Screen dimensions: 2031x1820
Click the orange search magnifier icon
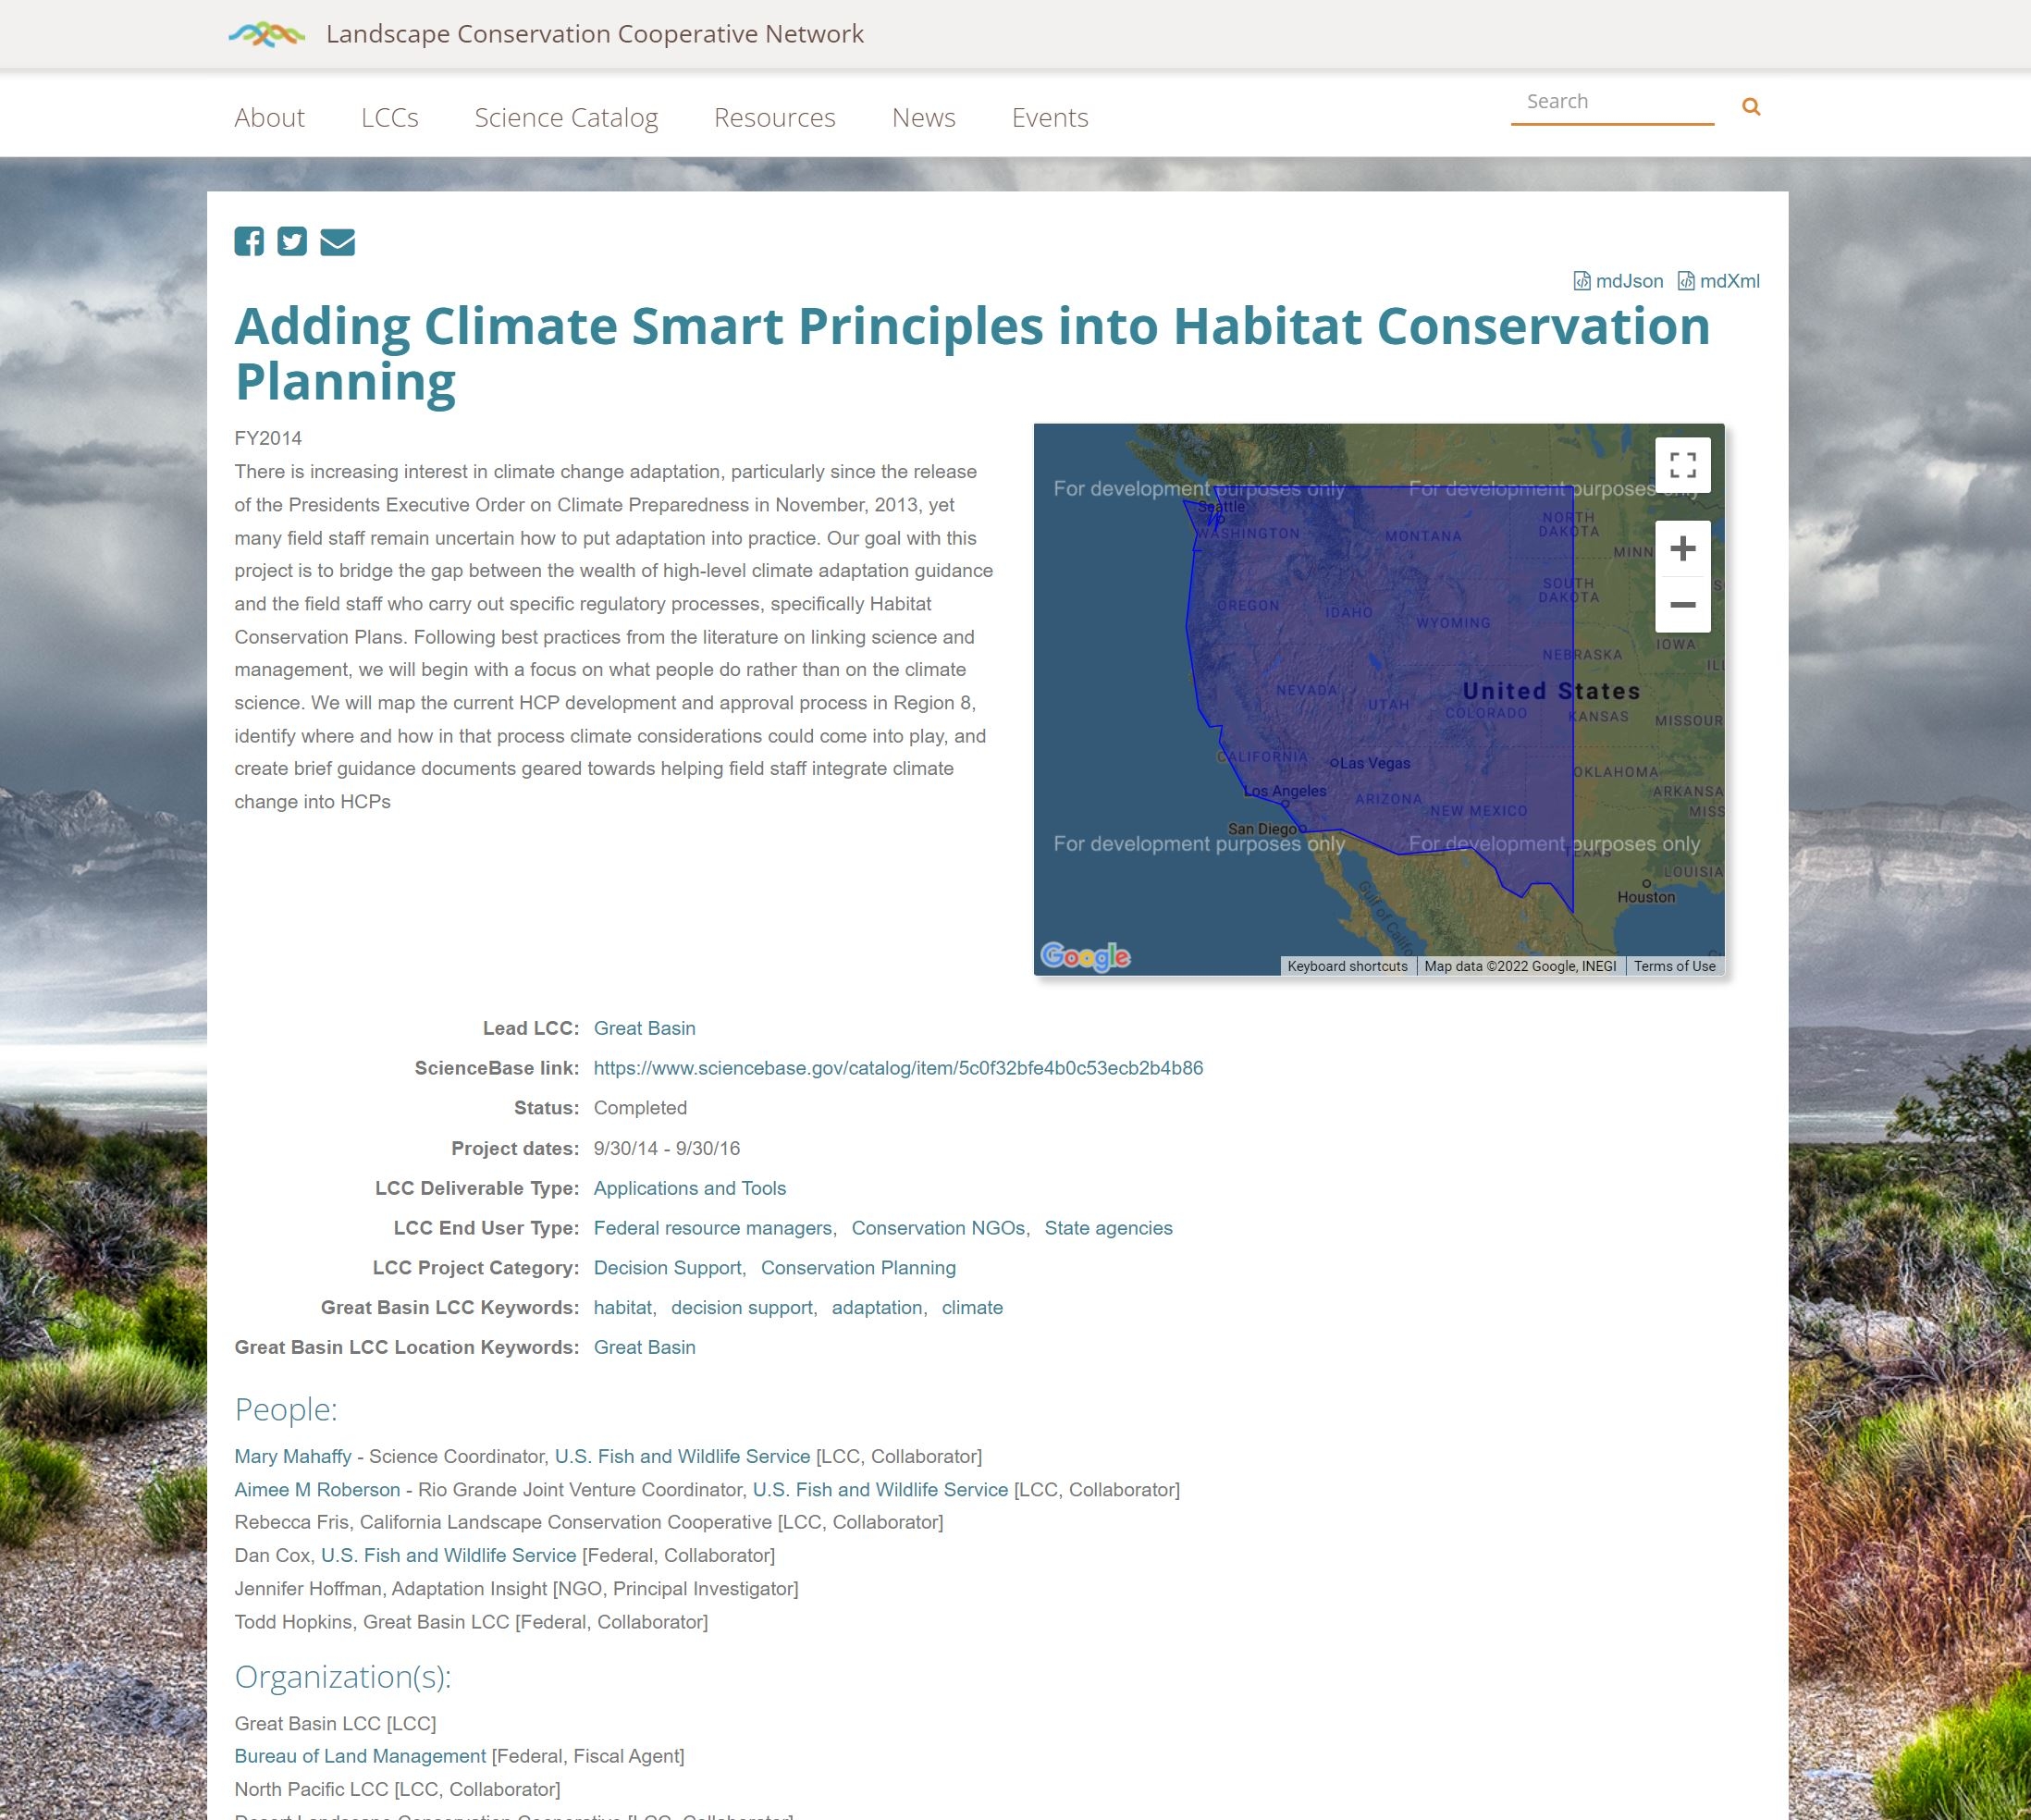(x=1750, y=106)
